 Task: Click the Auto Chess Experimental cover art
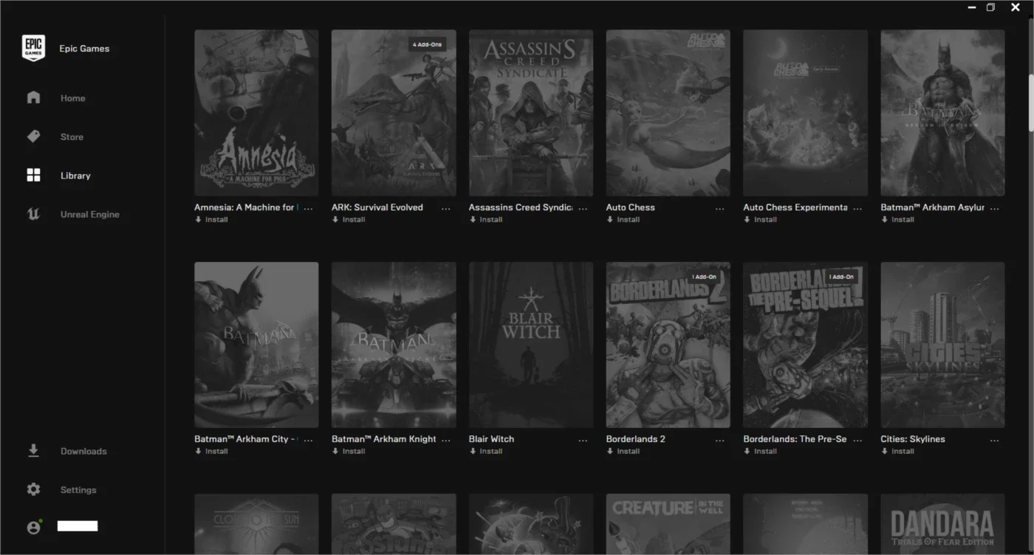(806, 113)
